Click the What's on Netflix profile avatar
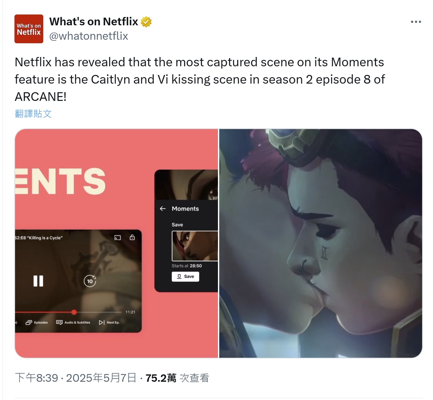This screenshot has width=433, height=400. (29, 29)
